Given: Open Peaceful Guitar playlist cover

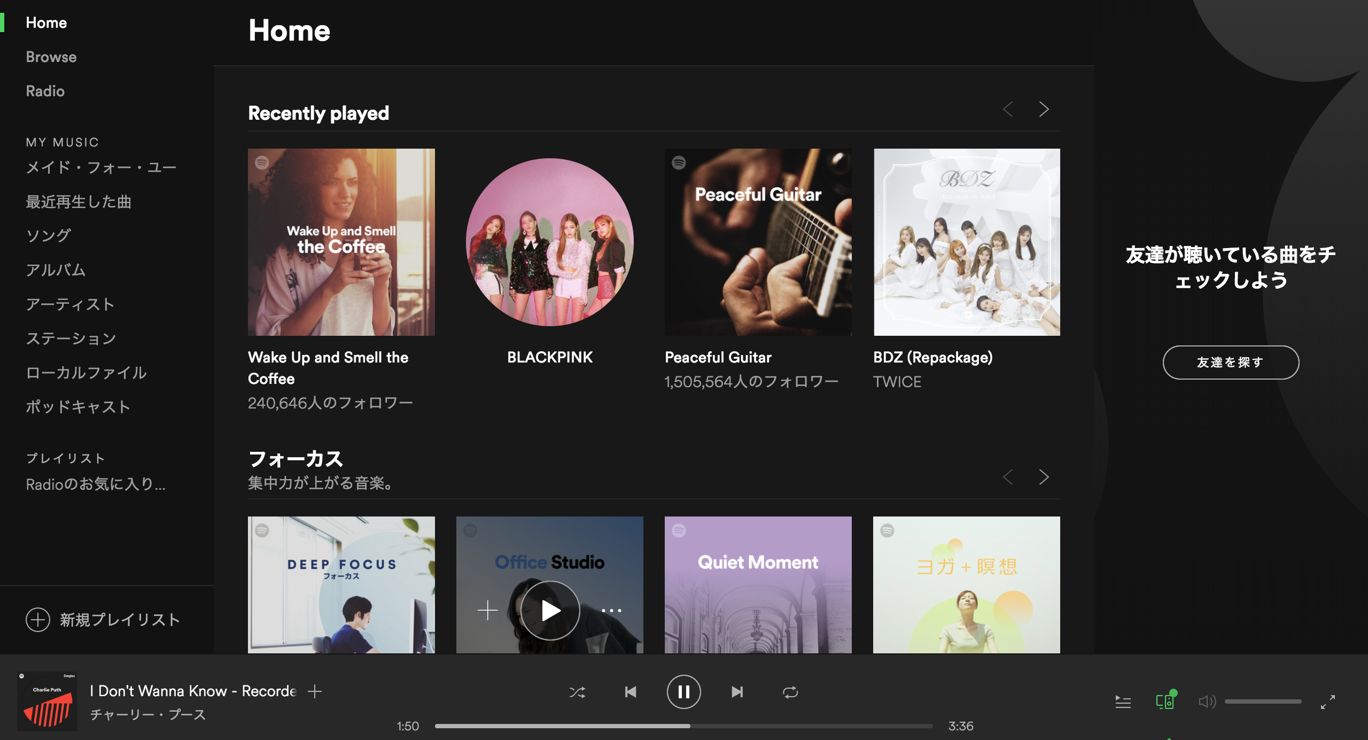Looking at the screenshot, I should tap(758, 242).
